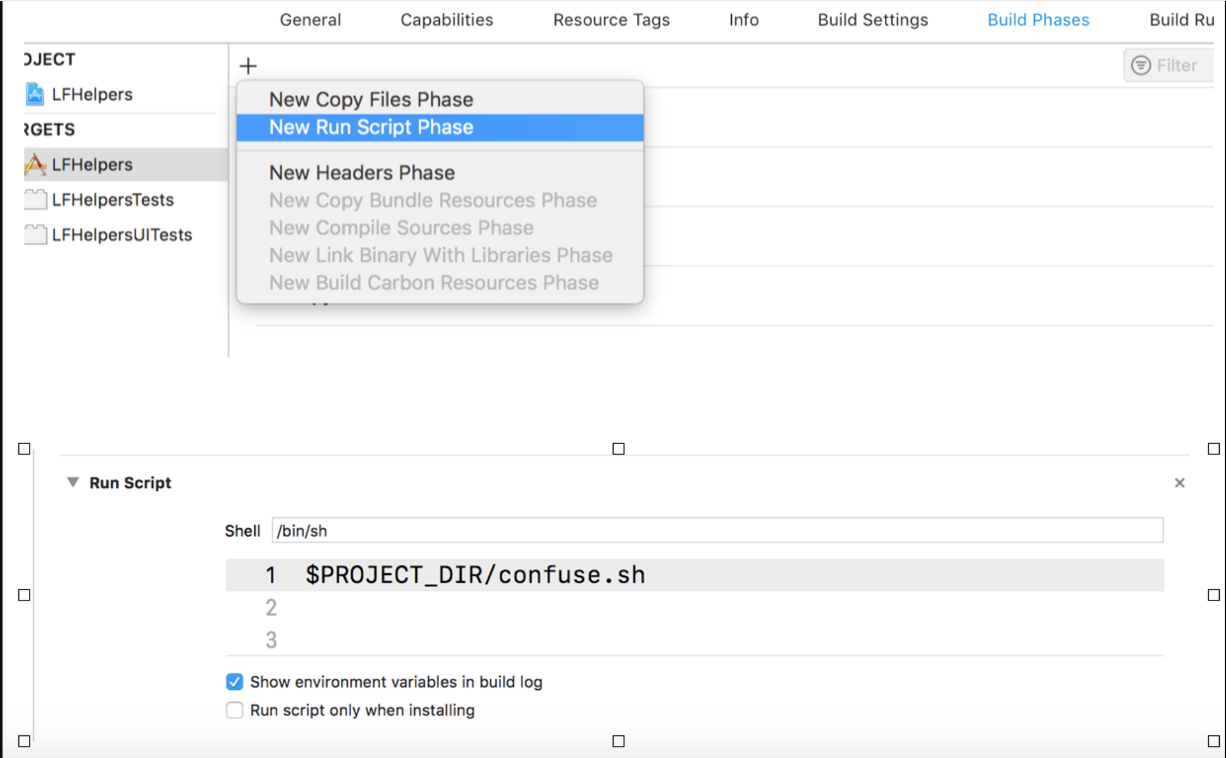Click the Shell path input field
1226x758 pixels.
(717, 530)
